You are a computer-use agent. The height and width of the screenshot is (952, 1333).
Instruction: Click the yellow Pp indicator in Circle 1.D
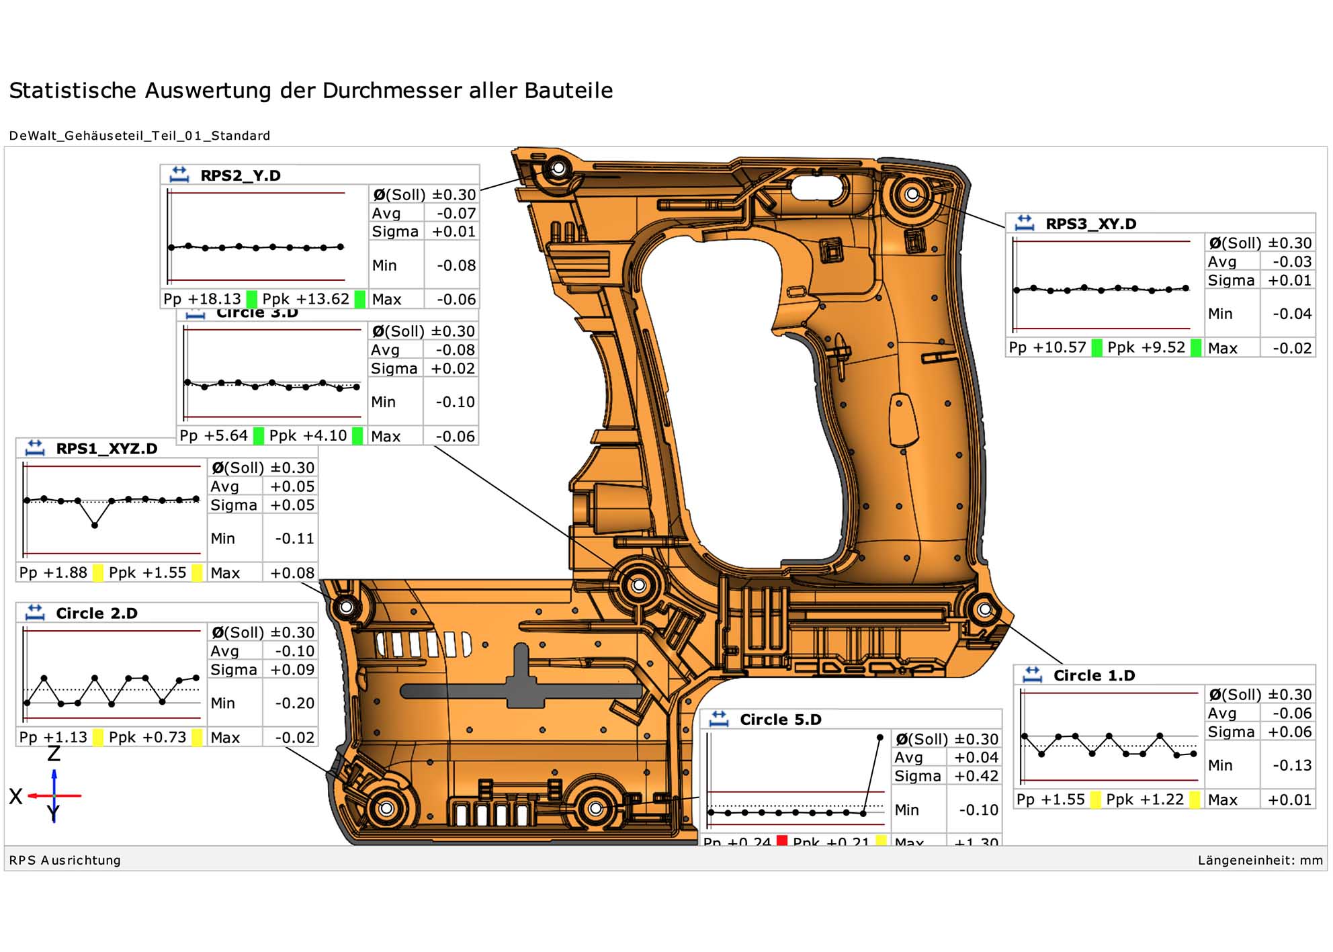[x=1095, y=799]
